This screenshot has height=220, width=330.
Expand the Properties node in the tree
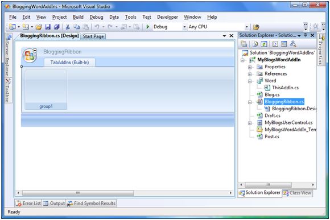tap(250, 67)
